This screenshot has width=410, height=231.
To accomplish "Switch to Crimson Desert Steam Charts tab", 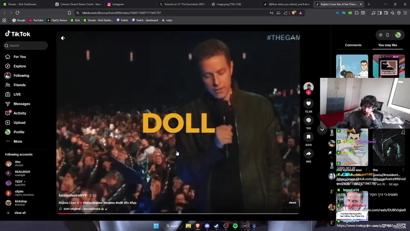I will (78, 4).
